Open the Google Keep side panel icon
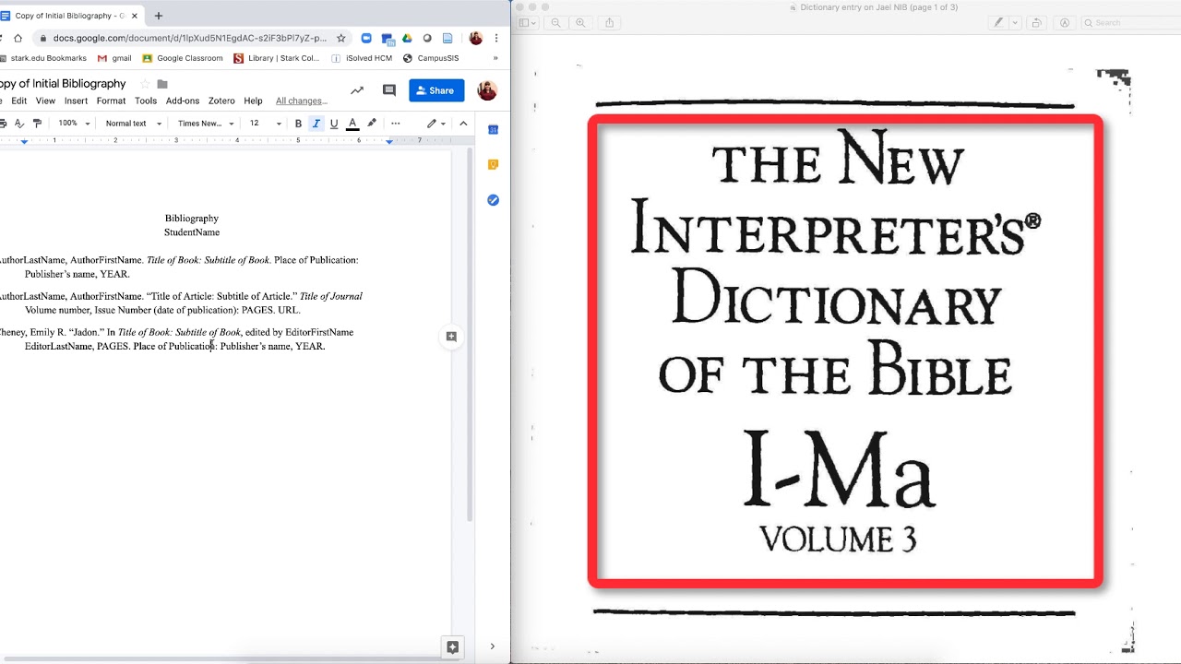The width and height of the screenshot is (1181, 664). 493,165
